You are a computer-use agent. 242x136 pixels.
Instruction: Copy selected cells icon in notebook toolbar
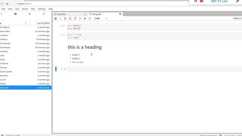click(70, 19)
